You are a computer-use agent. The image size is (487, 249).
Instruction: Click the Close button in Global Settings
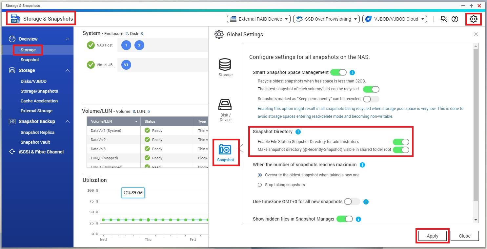coord(464,236)
